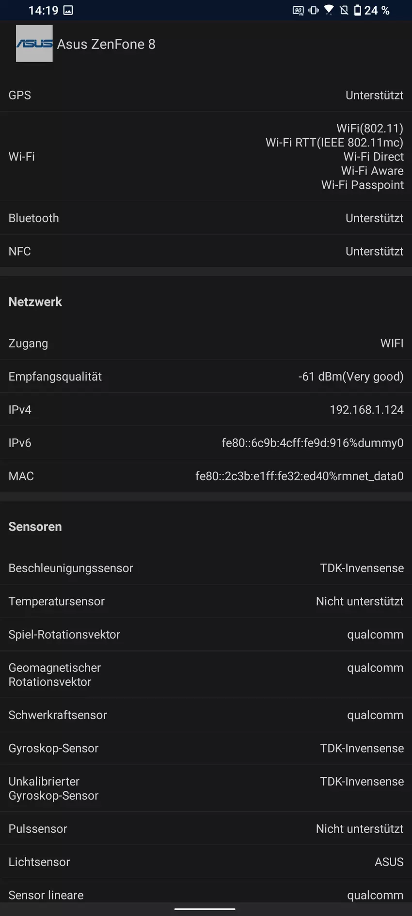Image resolution: width=412 pixels, height=916 pixels.
Task: Select the NFC row
Action: [x=206, y=251]
